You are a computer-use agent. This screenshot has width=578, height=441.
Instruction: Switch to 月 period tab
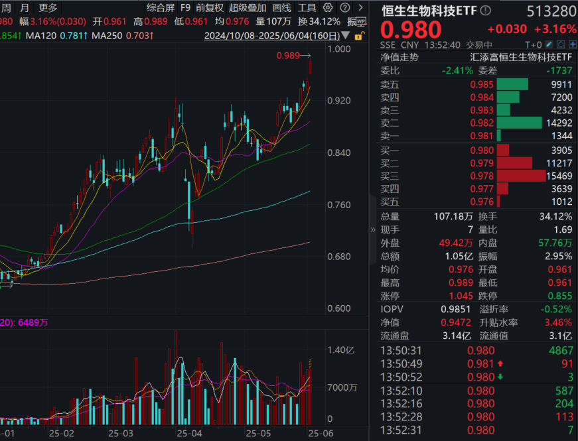coord(25,7)
